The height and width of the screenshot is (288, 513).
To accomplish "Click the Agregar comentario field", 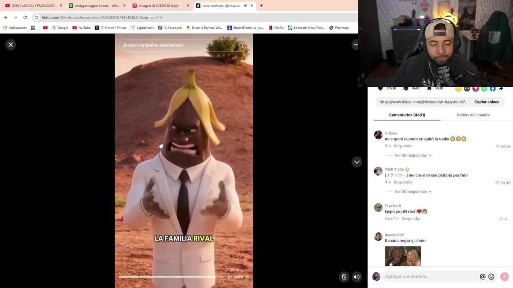I will [431, 276].
